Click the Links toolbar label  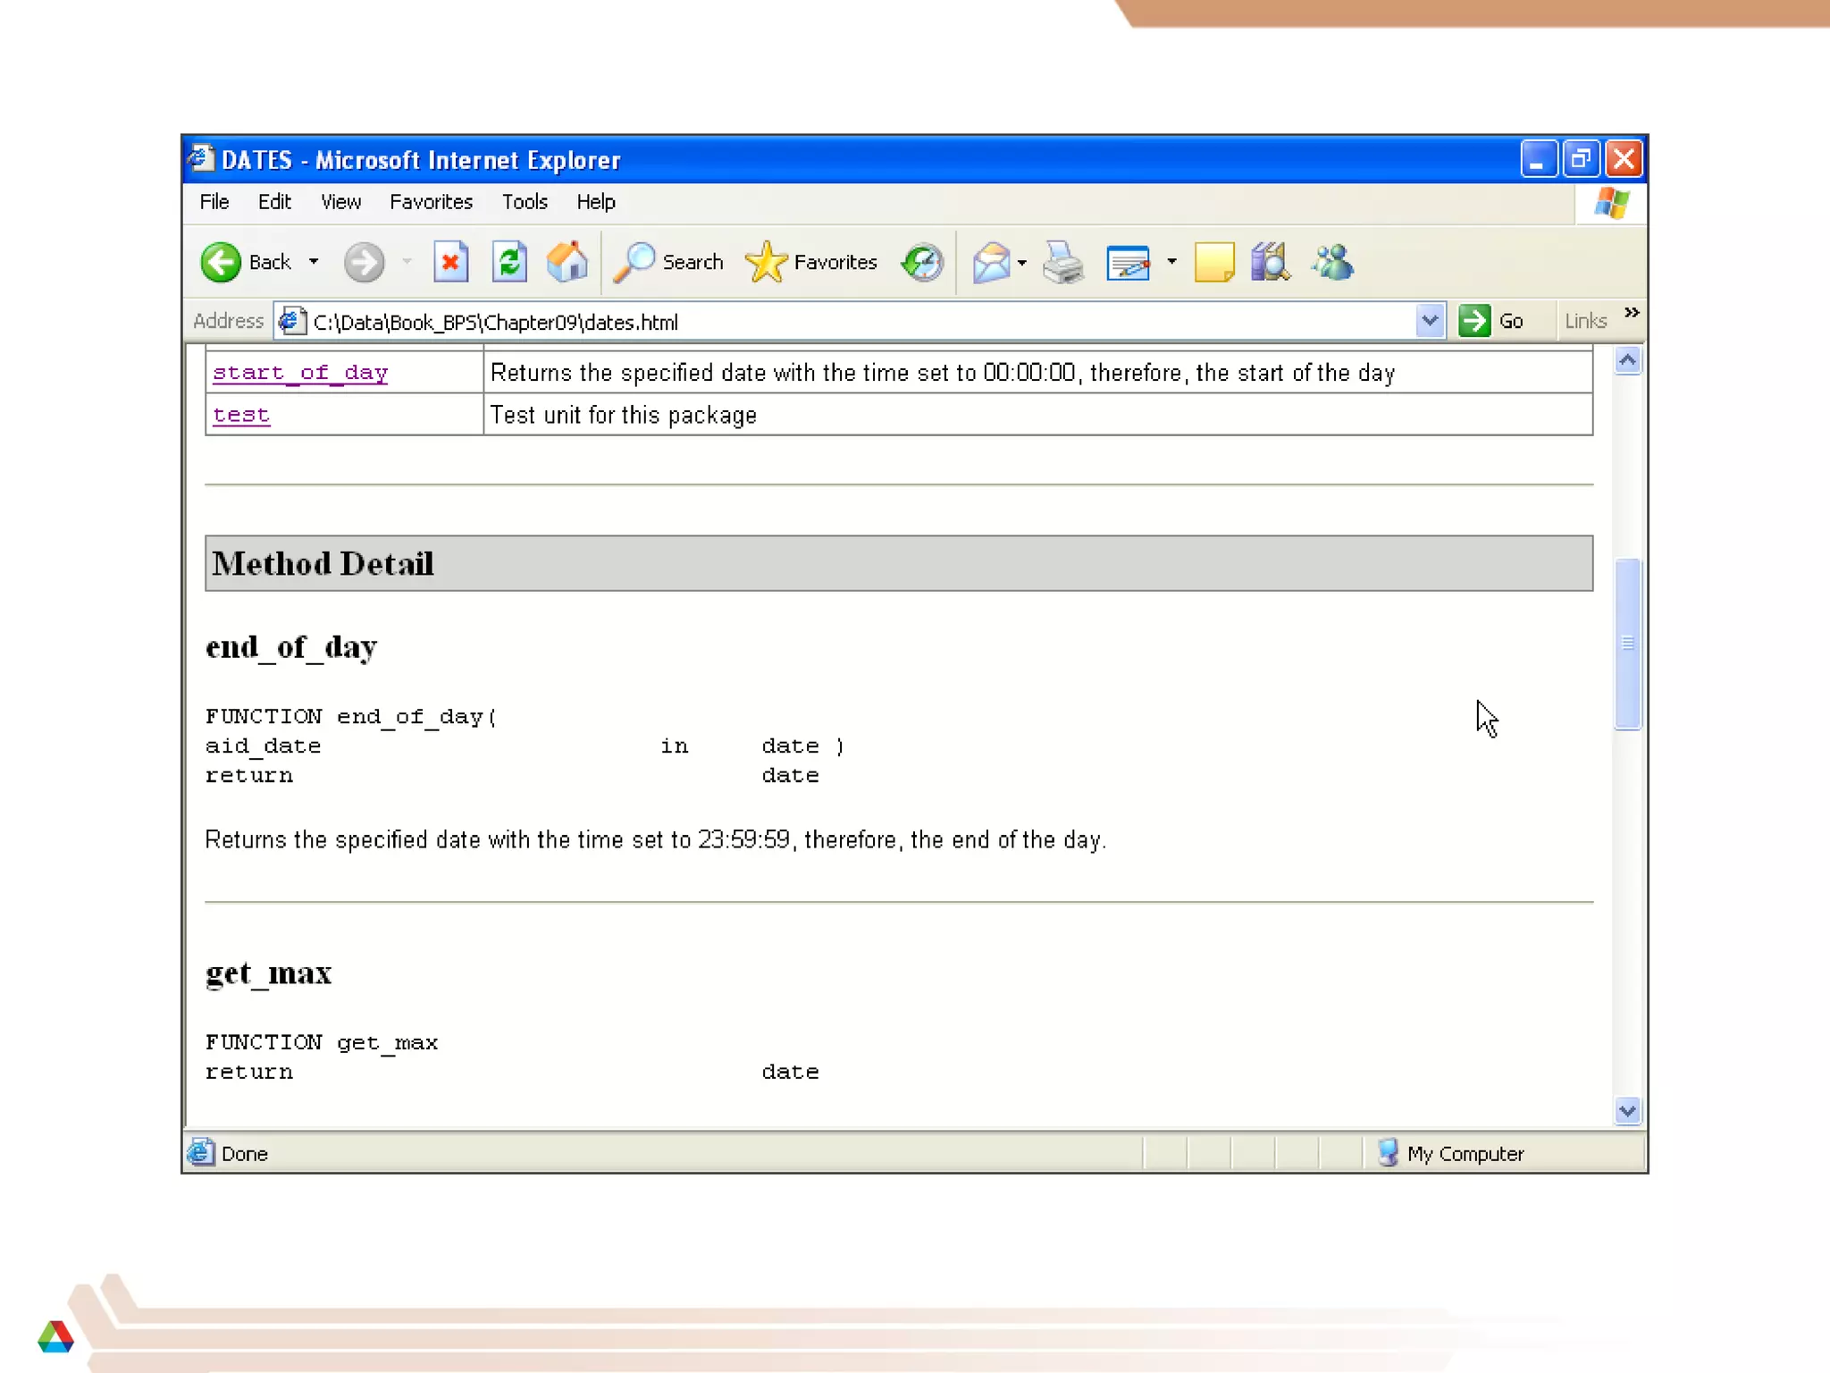click(x=1586, y=321)
